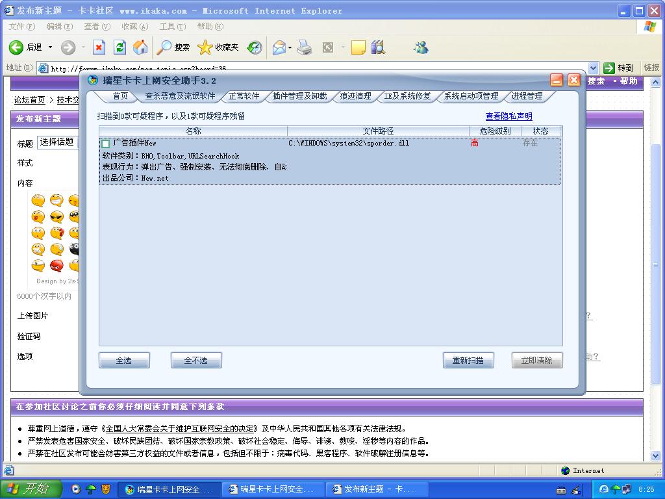Viewport: 665px width, 499px height.
Task: Click the yellow Discuss note icon
Action: pos(358,47)
